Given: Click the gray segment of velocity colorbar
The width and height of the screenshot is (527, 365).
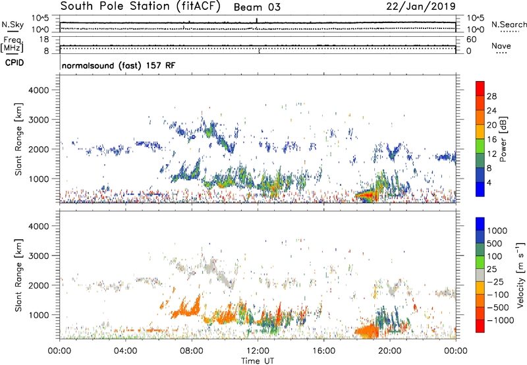Looking at the screenshot, I should (x=480, y=275).
